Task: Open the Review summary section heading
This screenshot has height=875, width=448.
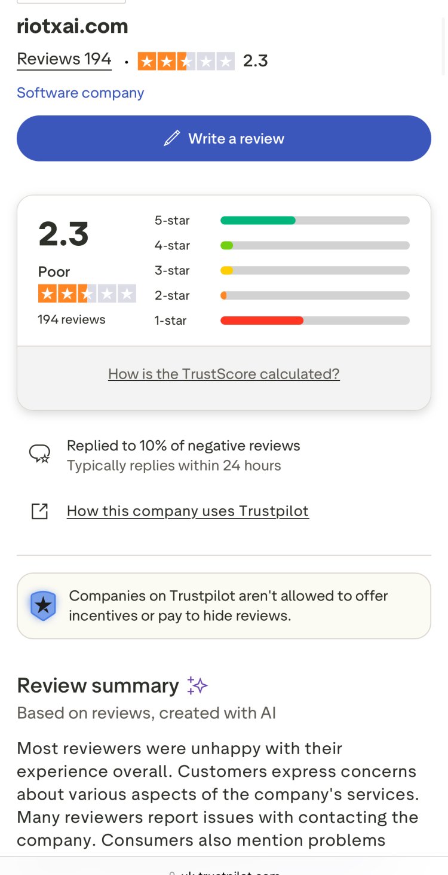Action: [x=98, y=685]
